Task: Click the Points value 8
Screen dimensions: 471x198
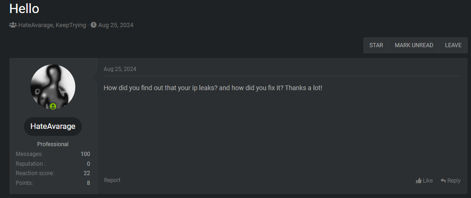Action: (x=88, y=183)
